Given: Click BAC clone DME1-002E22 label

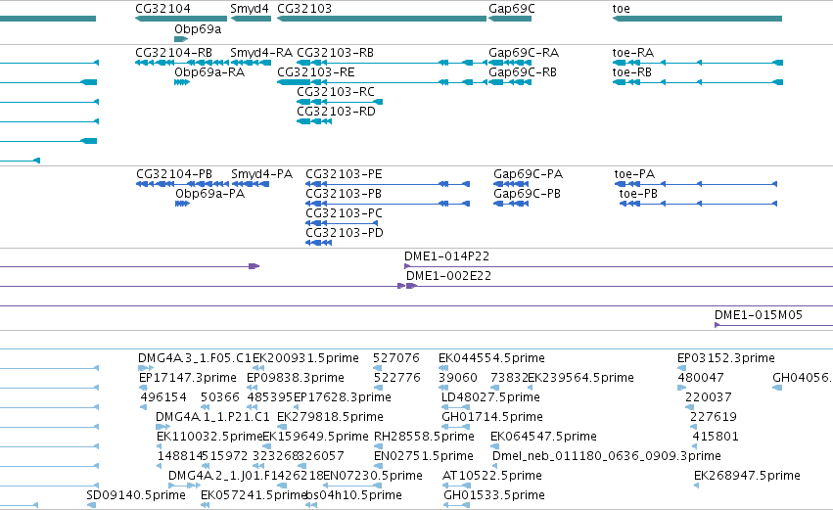Looking at the screenshot, I should [x=449, y=276].
